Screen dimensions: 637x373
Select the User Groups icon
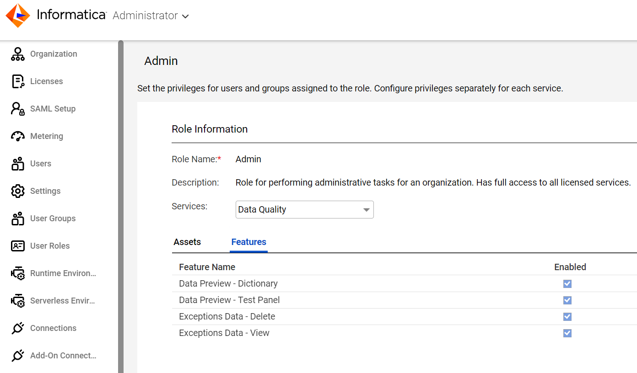[18, 218]
